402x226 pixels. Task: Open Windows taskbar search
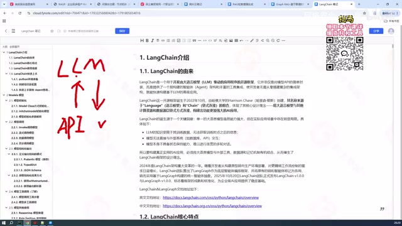(11, 223)
